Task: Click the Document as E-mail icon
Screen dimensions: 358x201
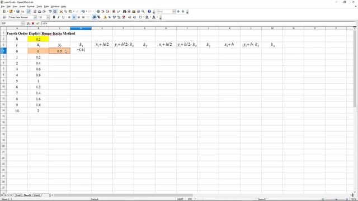Action: [x=22, y=11]
